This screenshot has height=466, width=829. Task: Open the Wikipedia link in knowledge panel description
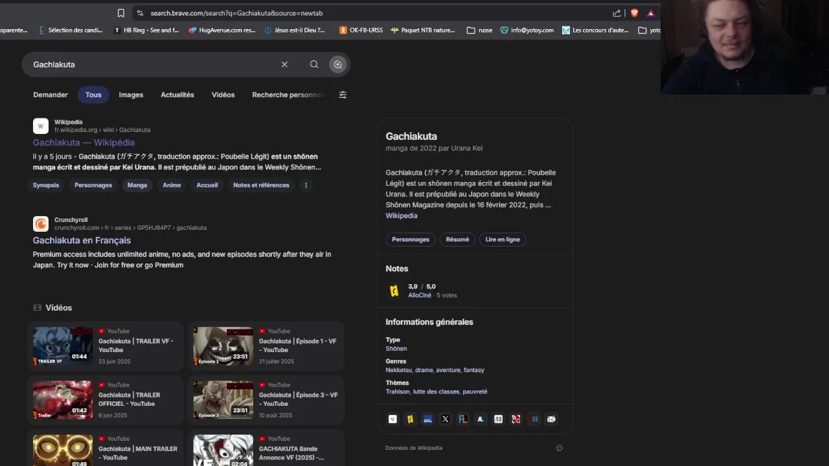point(402,216)
